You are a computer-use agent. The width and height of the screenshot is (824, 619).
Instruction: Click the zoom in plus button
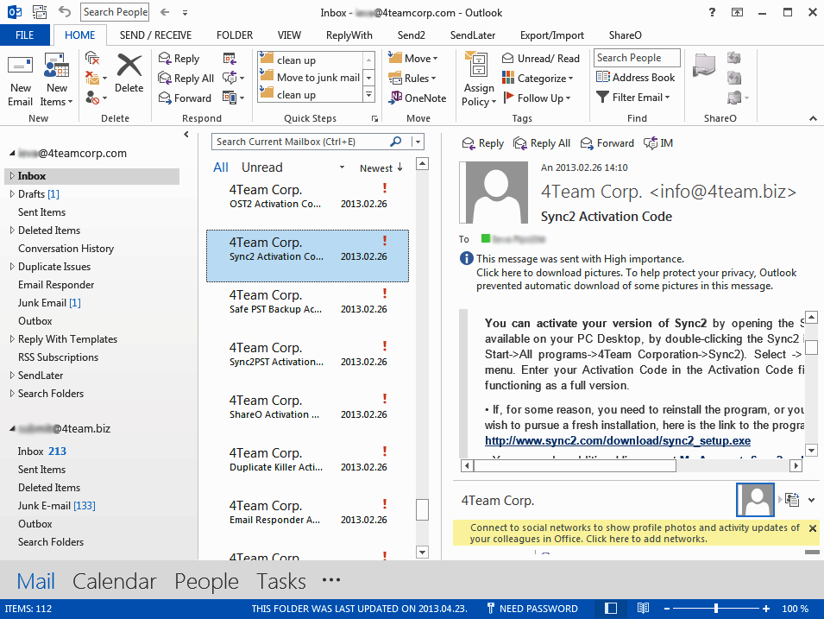point(765,609)
